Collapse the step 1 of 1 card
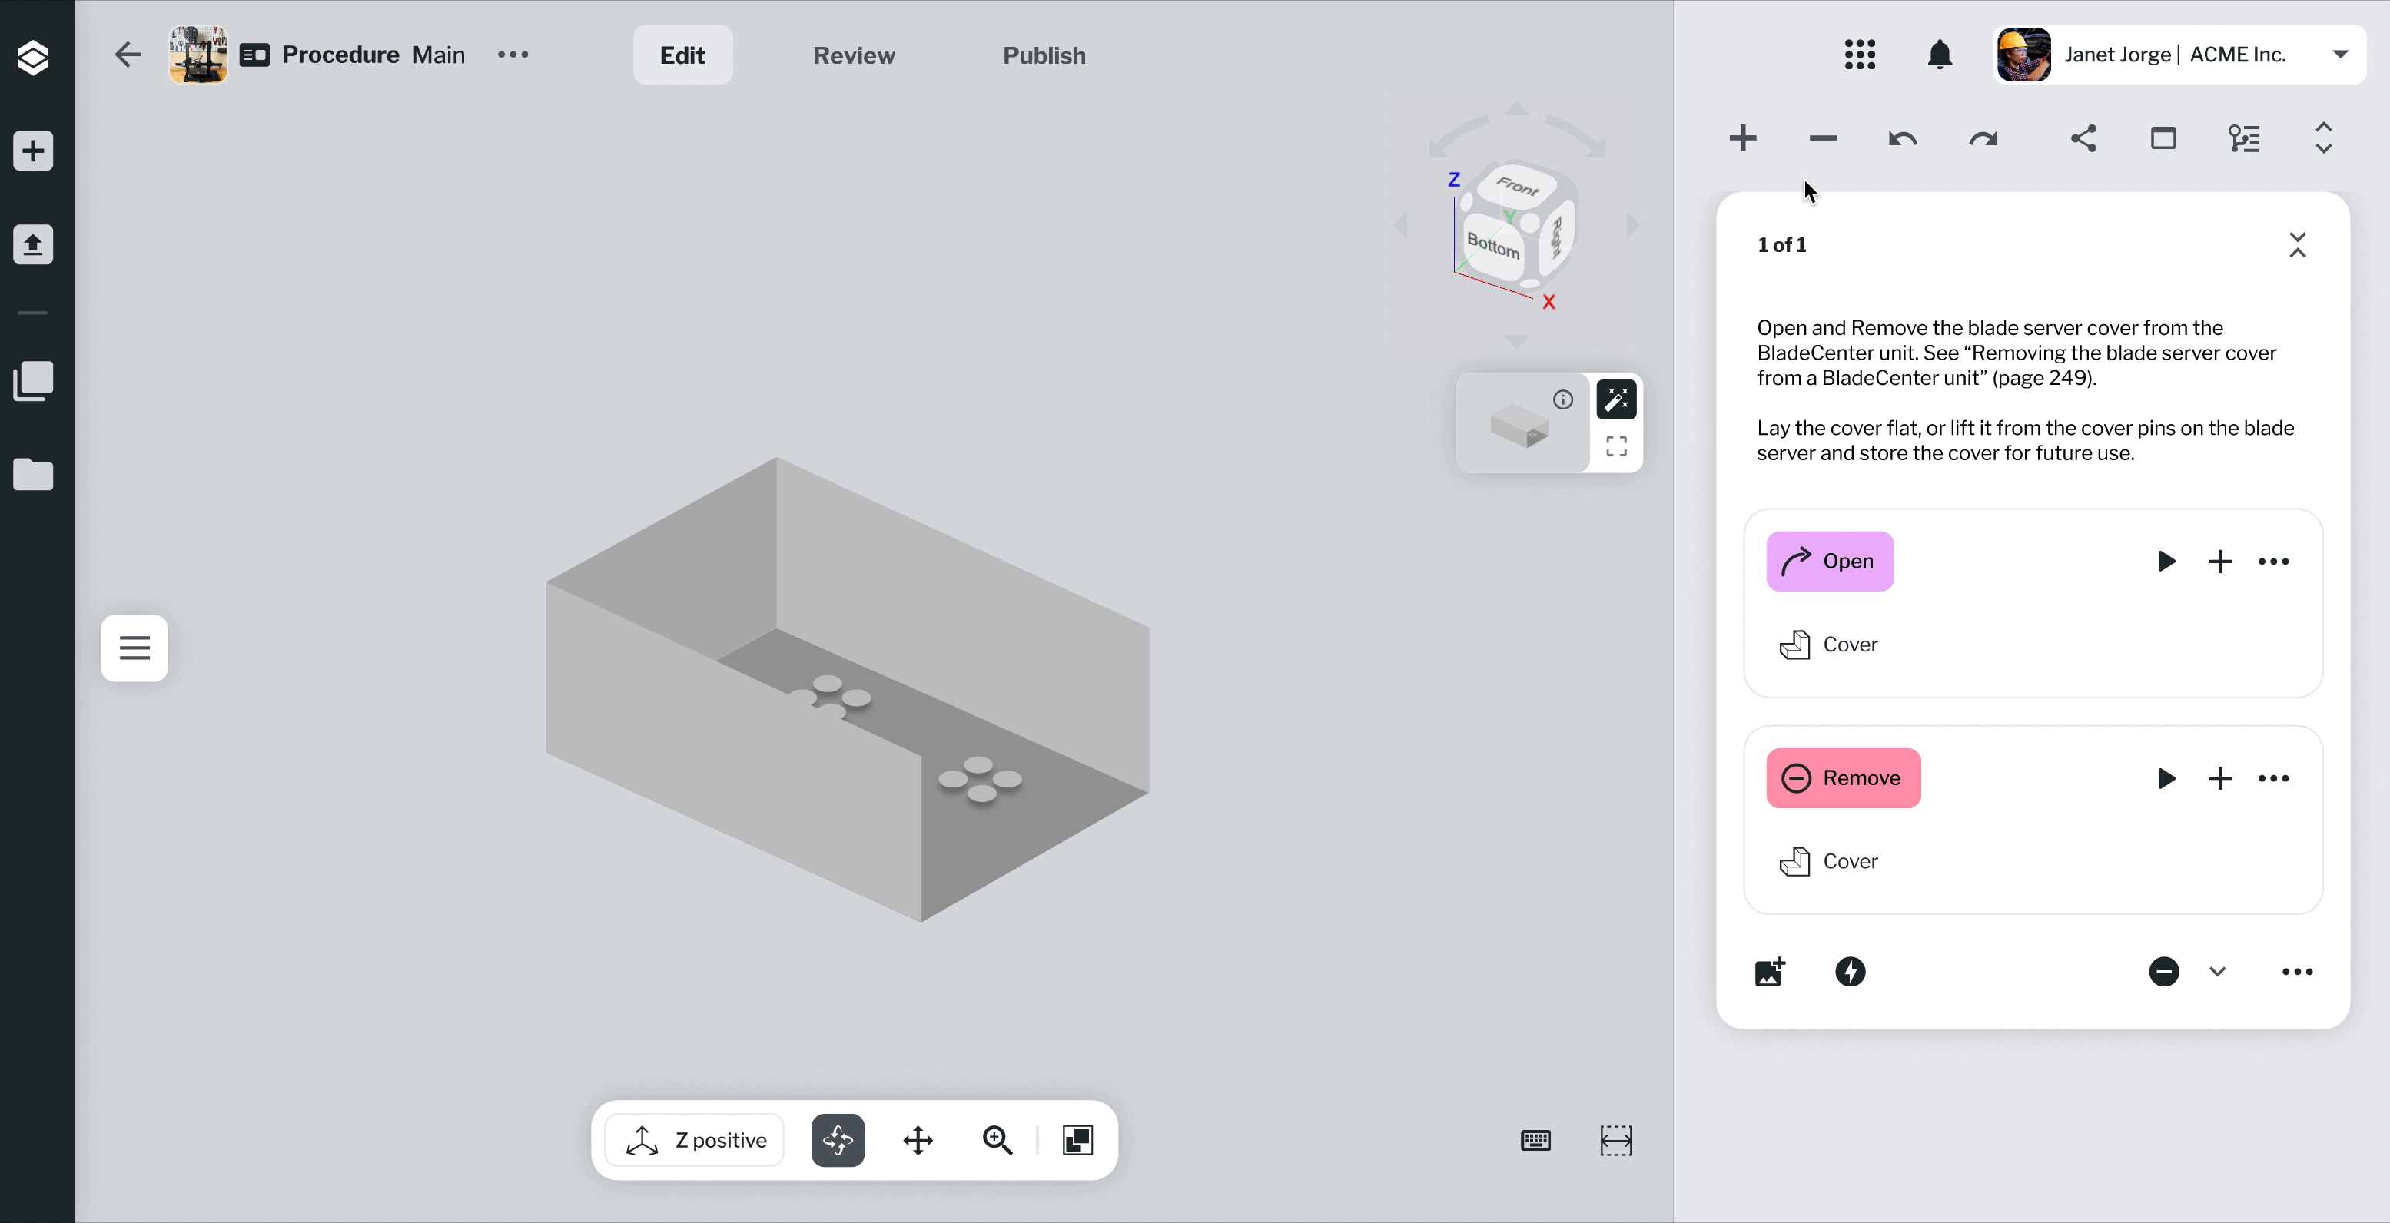The width and height of the screenshot is (2390, 1223). (x=2297, y=245)
